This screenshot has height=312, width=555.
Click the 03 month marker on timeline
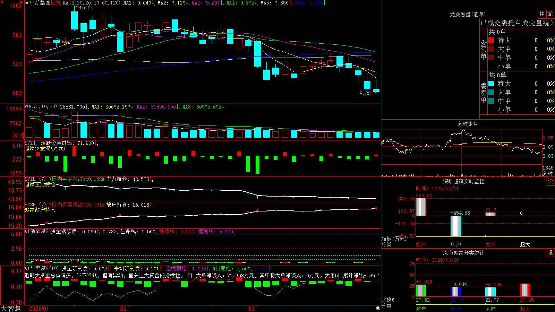click(251, 309)
